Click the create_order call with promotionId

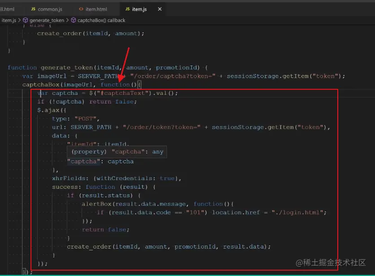169,247
